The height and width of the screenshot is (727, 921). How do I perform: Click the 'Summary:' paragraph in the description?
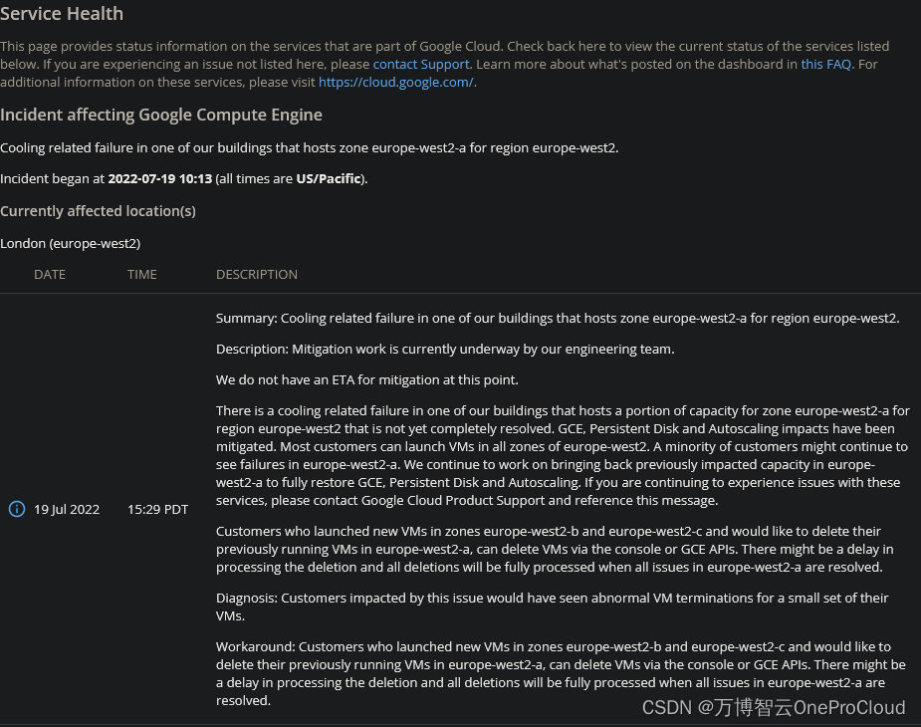[x=558, y=319]
